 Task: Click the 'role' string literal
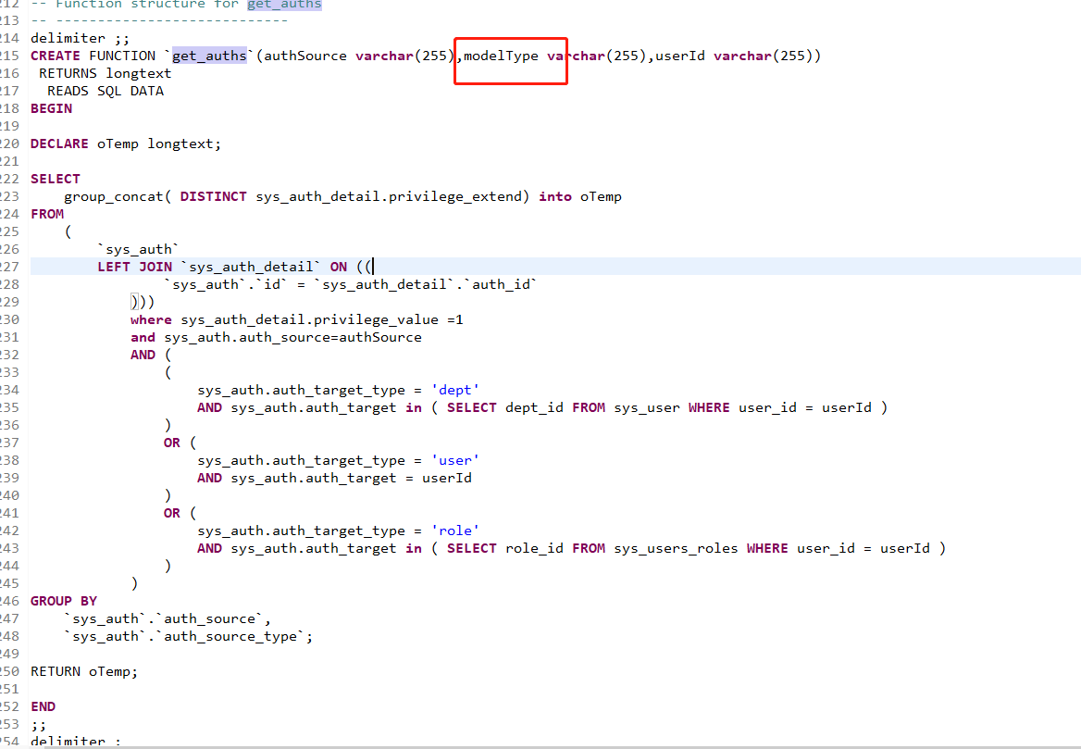(x=455, y=531)
